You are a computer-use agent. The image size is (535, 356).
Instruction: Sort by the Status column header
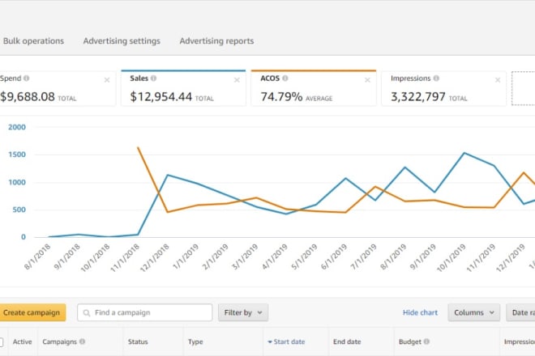tap(138, 341)
